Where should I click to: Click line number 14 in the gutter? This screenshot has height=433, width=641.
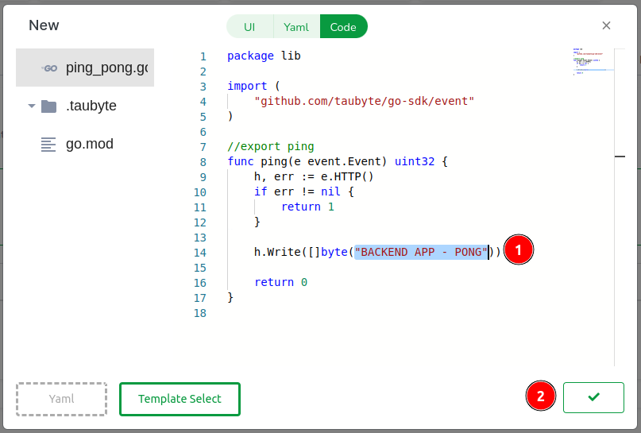click(x=199, y=253)
